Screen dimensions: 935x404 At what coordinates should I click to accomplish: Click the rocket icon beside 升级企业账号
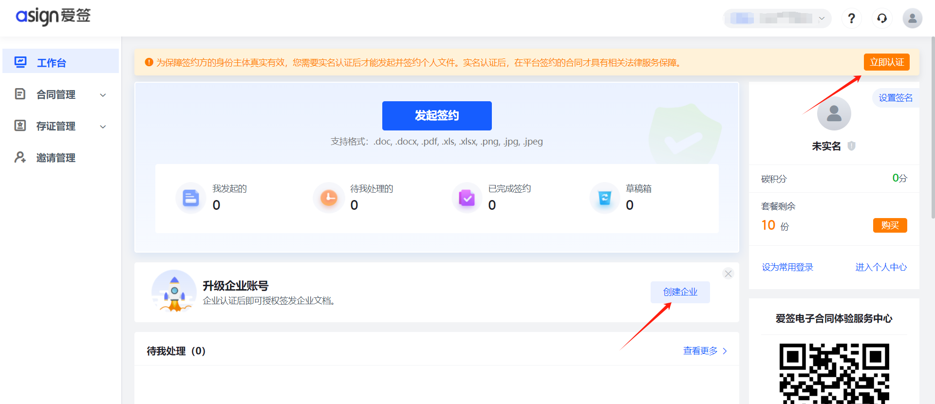click(x=174, y=291)
